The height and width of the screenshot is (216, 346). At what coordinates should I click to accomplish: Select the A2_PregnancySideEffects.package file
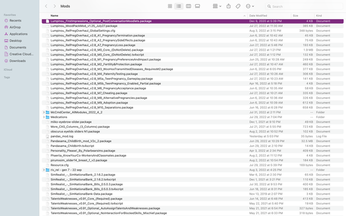point(193,40)
